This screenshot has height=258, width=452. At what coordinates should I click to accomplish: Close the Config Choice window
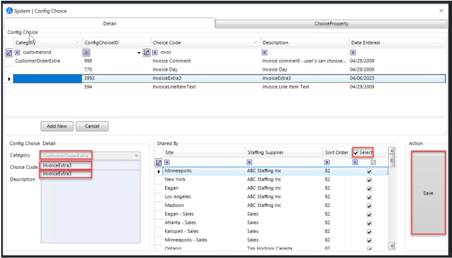point(441,11)
